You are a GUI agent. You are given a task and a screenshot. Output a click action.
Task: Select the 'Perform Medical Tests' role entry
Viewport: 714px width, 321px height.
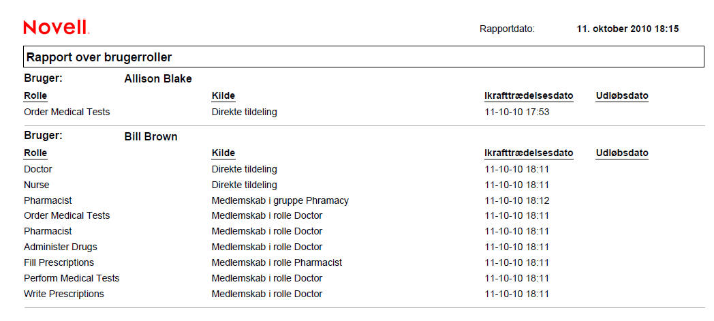[72, 278]
